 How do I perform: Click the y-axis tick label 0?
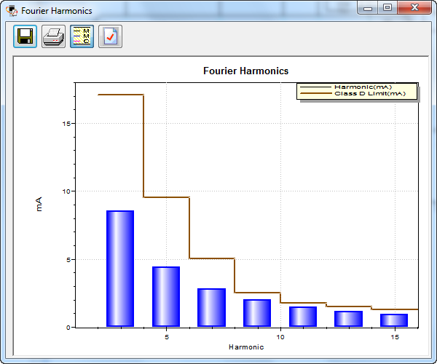click(68, 328)
